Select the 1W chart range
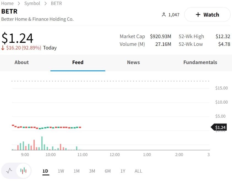This screenshot has height=182, width=232. (x=61, y=171)
